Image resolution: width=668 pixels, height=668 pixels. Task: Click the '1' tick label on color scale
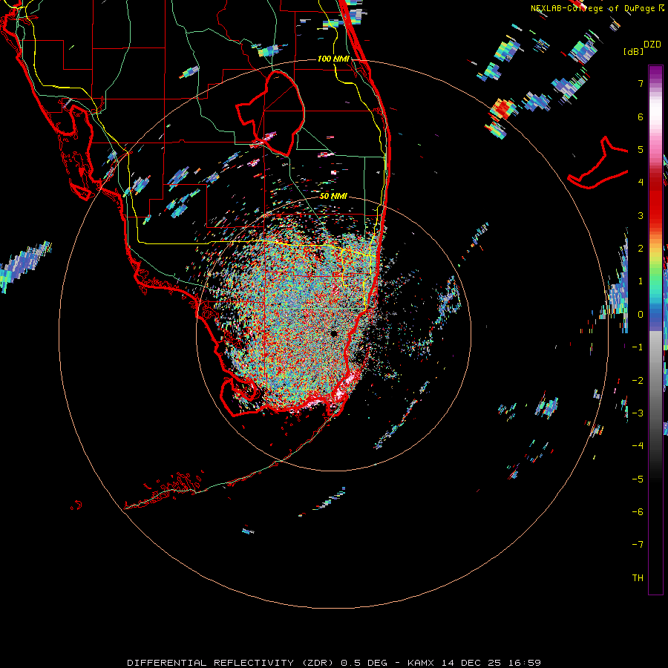pos(641,281)
